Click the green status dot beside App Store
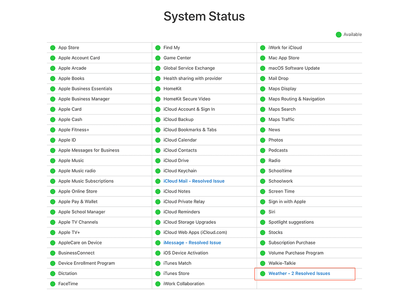This screenshot has width=408, height=290. (53, 48)
